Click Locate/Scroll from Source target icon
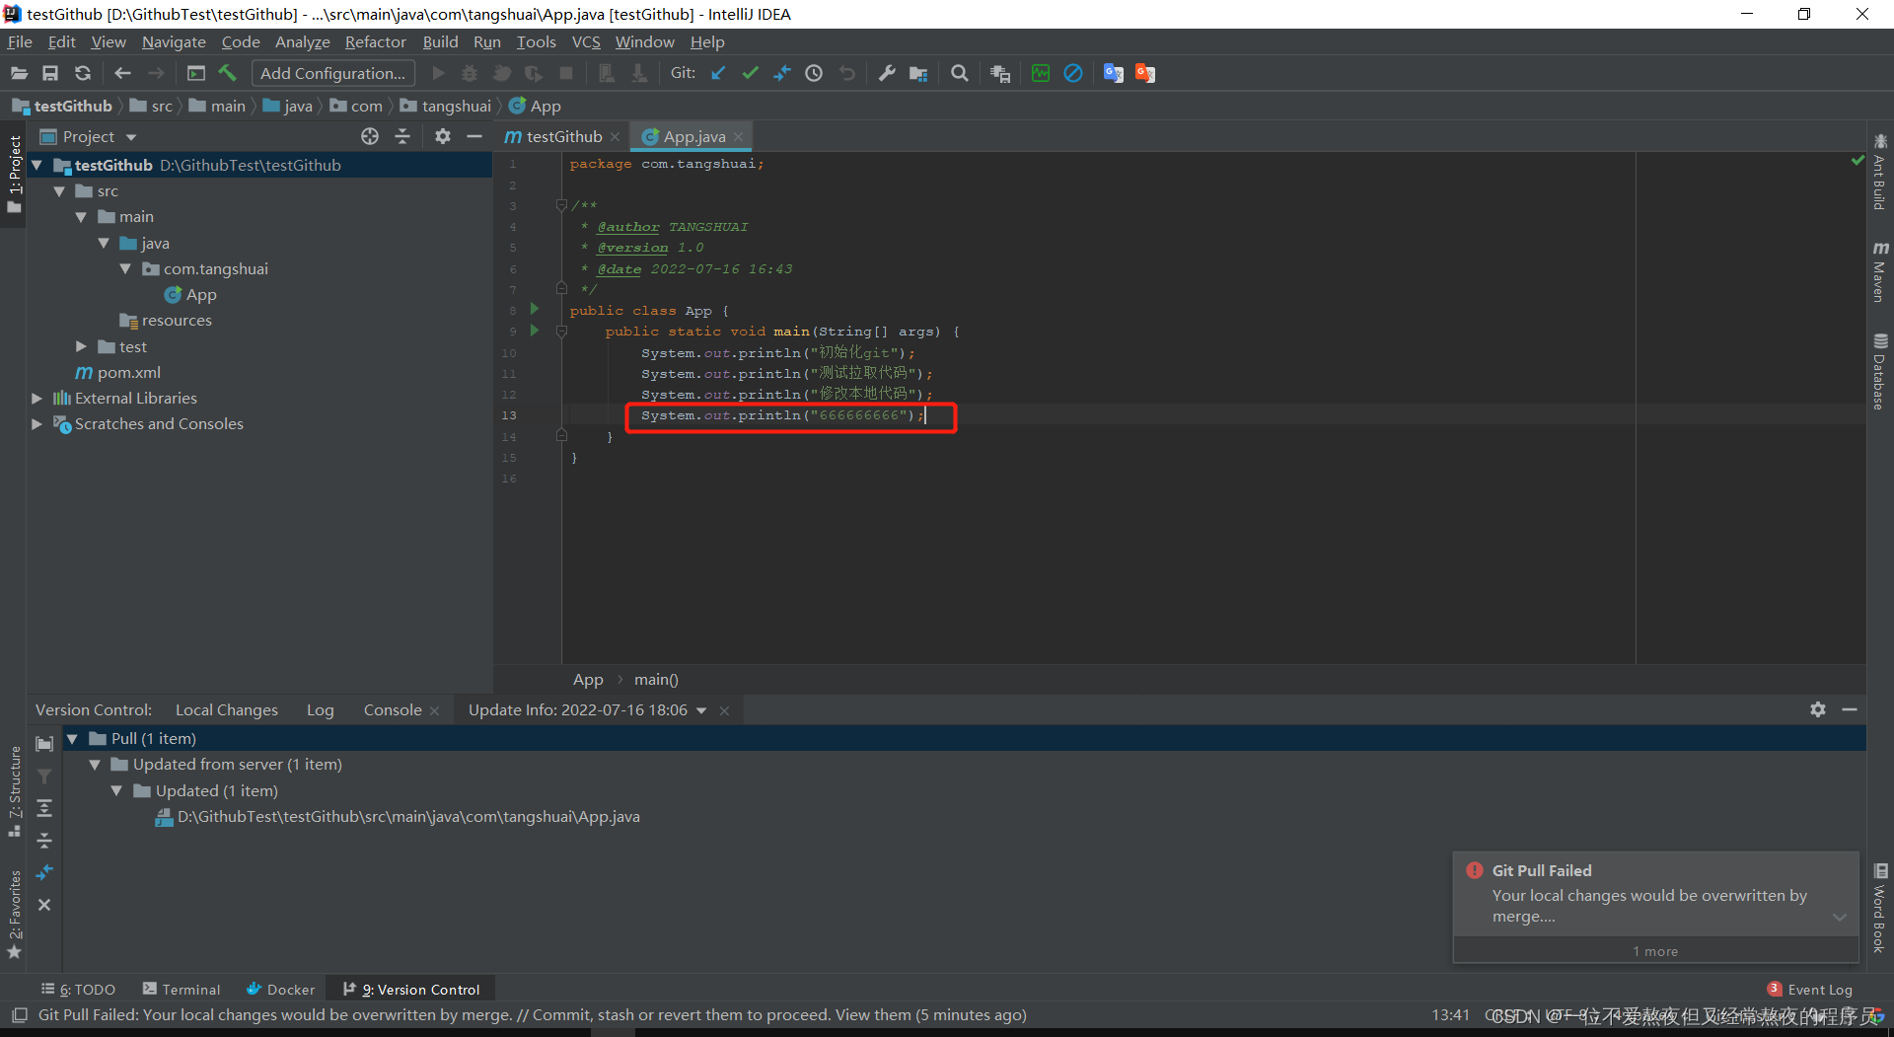The height and width of the screenshot is (1037, 1894). (x=370, y=136)
